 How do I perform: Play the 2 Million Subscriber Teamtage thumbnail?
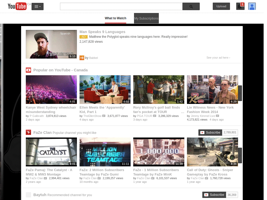(x=105, y=152)
